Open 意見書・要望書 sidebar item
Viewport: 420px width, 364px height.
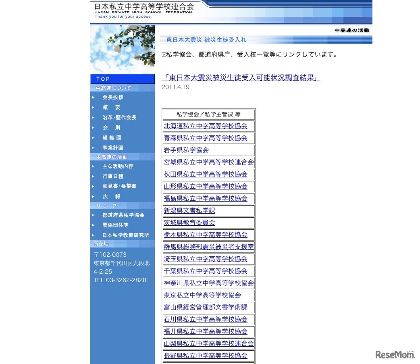pos(119,186)
